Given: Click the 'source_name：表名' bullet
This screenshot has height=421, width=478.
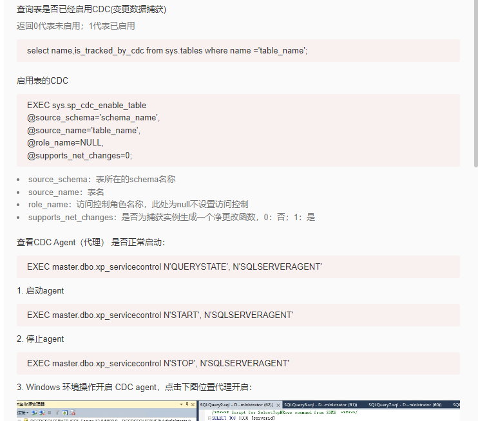Looking at the screenshot, I should tap(66, 192).
